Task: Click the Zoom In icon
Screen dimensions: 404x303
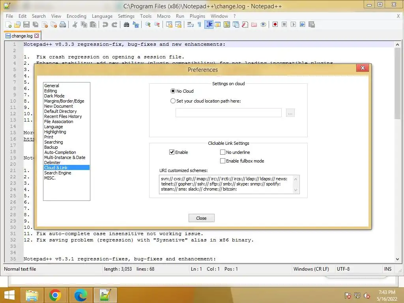Action: [148, 24]
